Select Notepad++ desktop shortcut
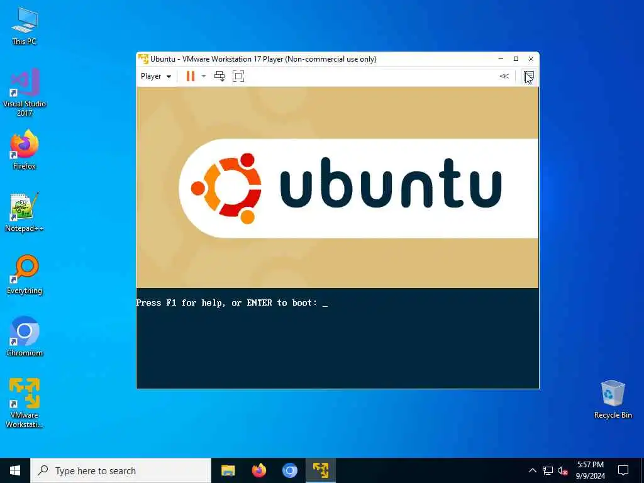The width and height of the screenshot is (644, 483). [25, 213]
